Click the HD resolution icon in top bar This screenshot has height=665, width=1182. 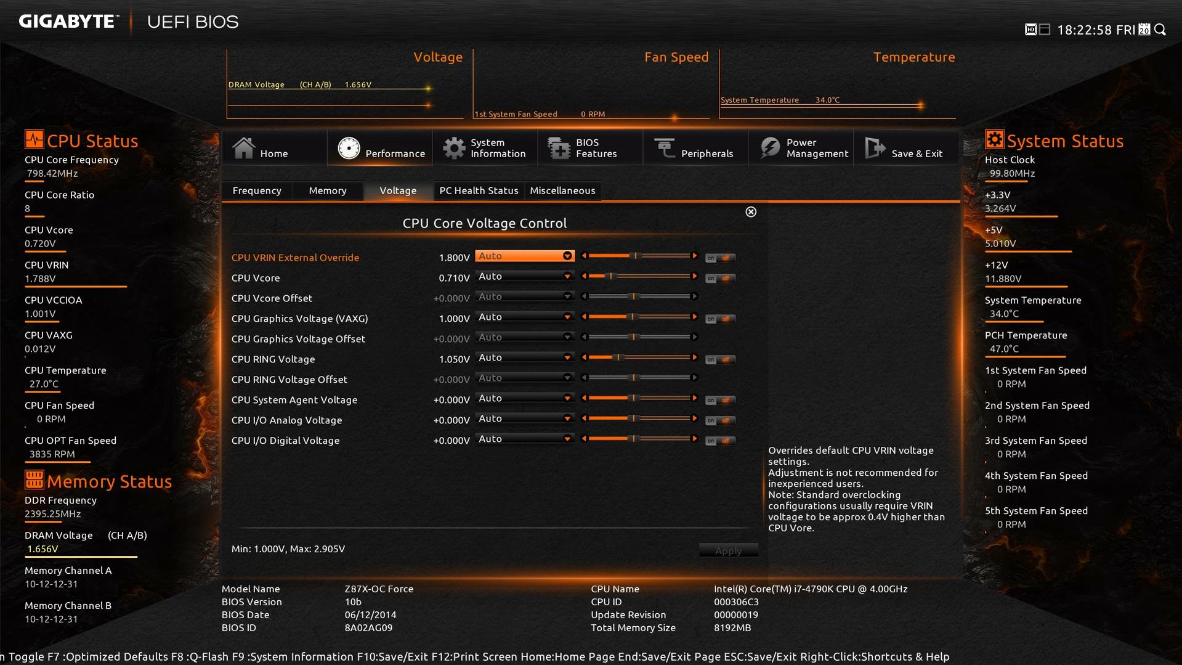point(1030,30)
